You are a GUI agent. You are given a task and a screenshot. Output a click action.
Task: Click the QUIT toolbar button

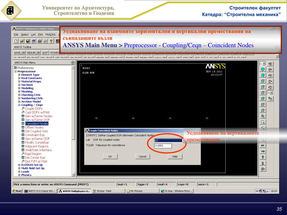[x=45, y=53]
